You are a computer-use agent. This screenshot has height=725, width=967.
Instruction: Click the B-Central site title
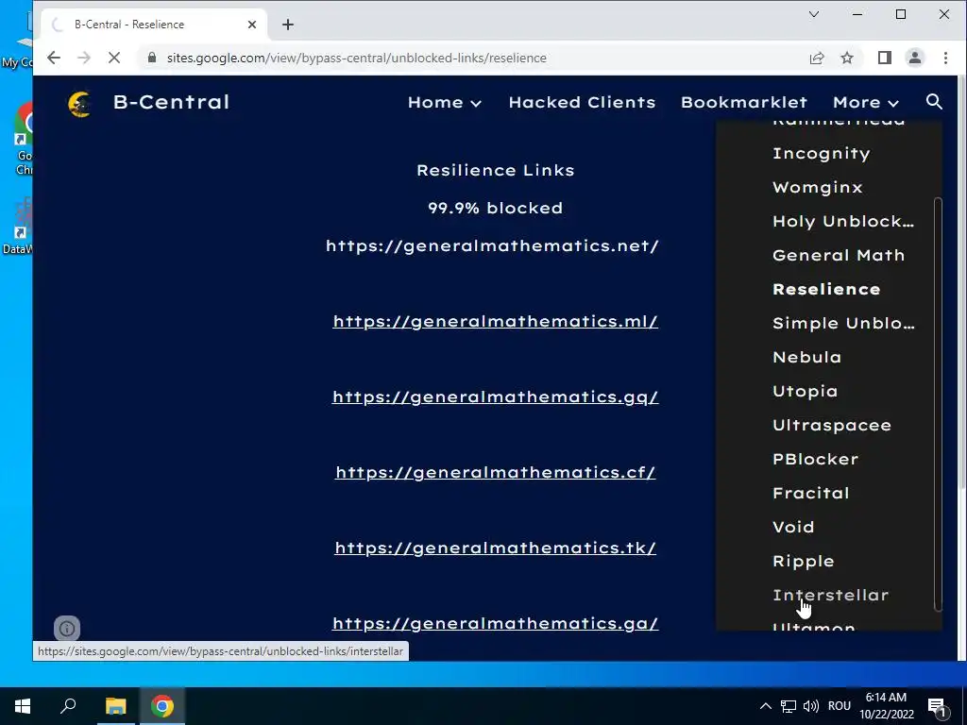tap(172, 102)
